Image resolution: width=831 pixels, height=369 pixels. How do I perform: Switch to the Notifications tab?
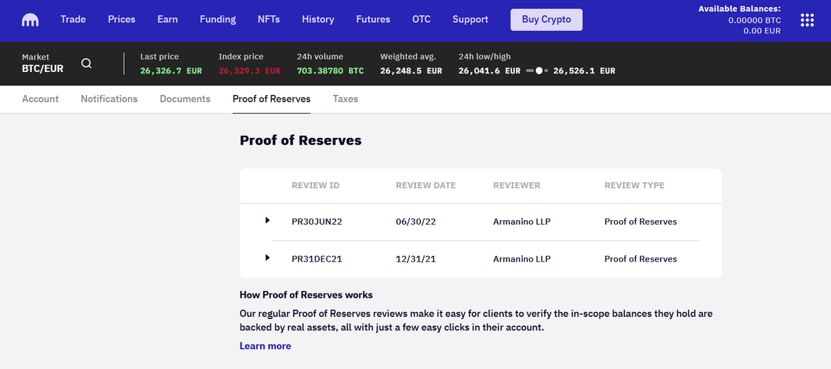click(x=109, y=99)
